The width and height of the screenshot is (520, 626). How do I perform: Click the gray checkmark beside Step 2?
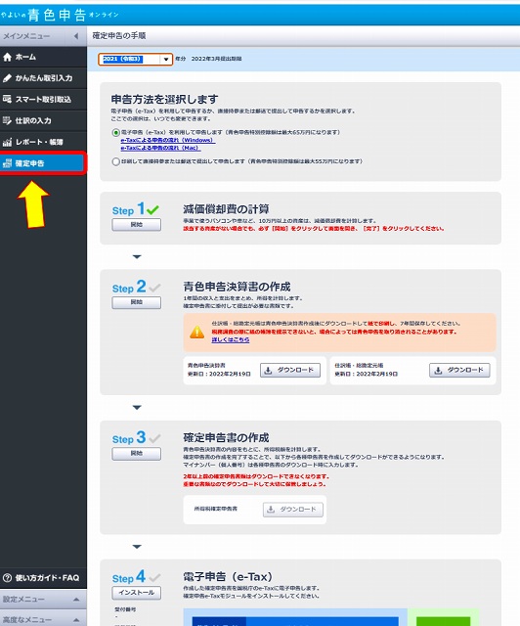point(154,287)
